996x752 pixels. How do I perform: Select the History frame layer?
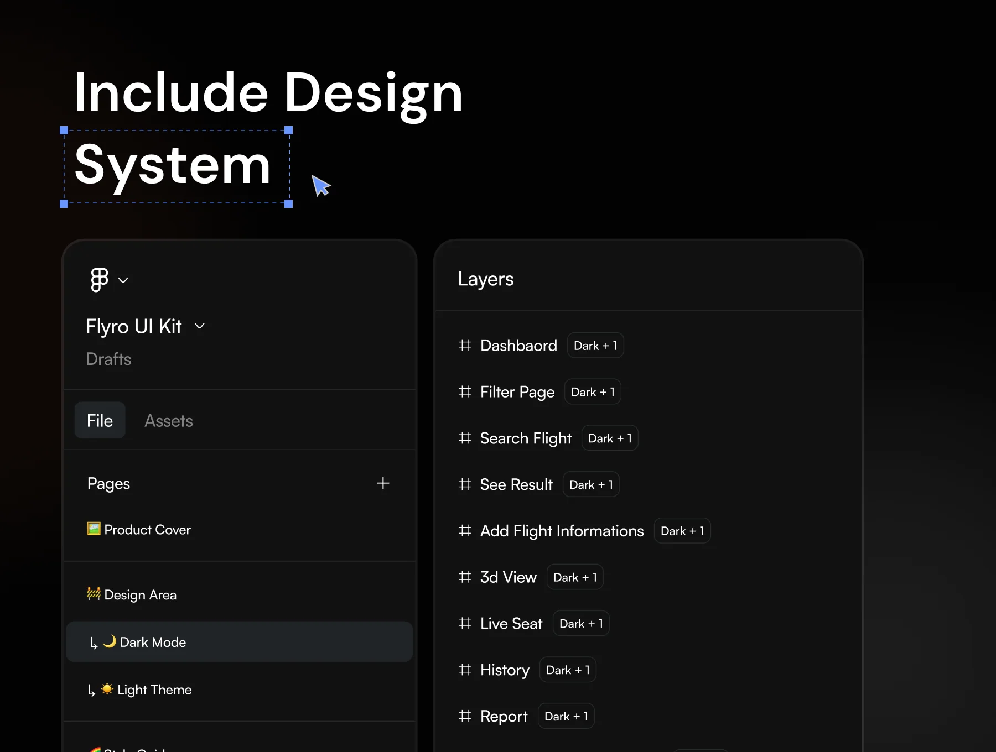[x=505, y=670]
